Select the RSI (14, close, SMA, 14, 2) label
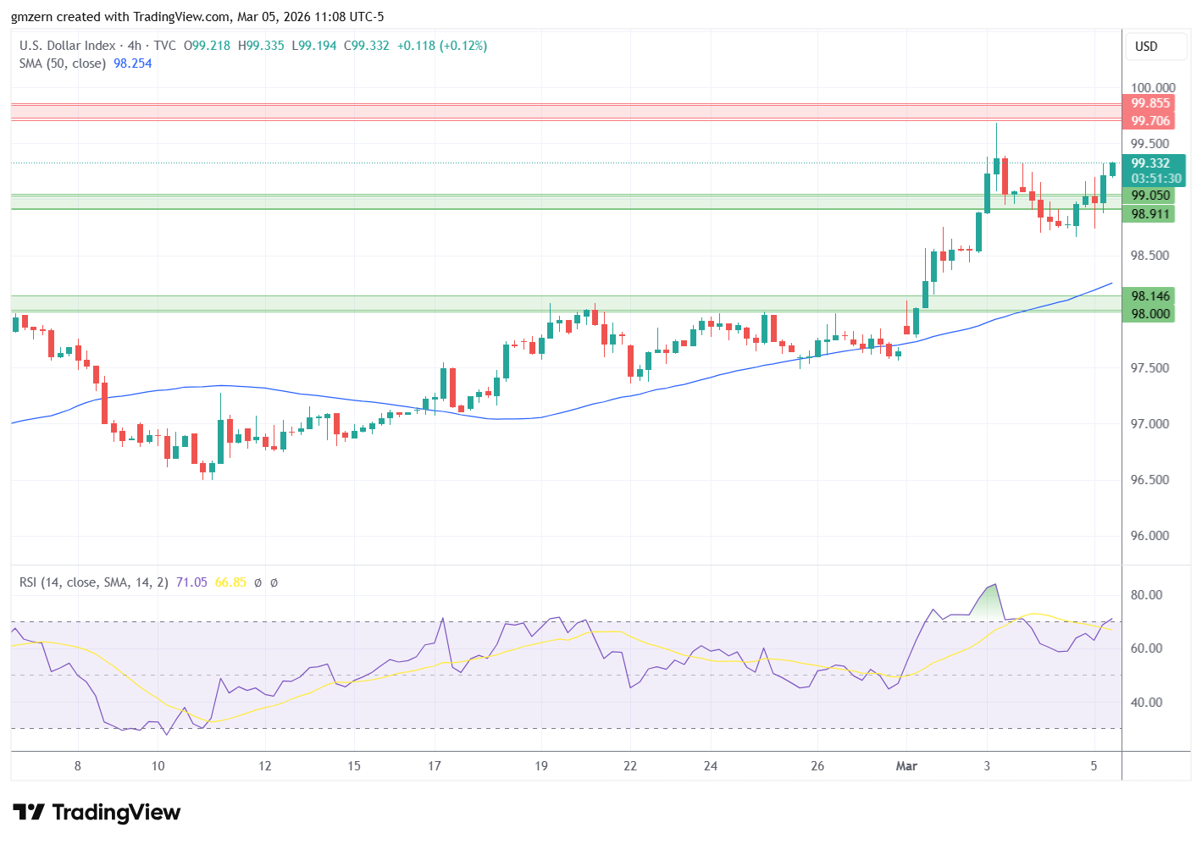1202x844 pixels. (94, 582)
